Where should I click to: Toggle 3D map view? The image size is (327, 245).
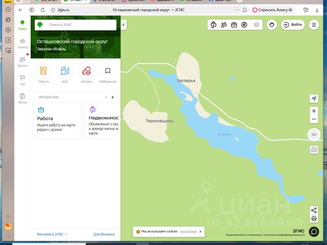tap(314, 135)
